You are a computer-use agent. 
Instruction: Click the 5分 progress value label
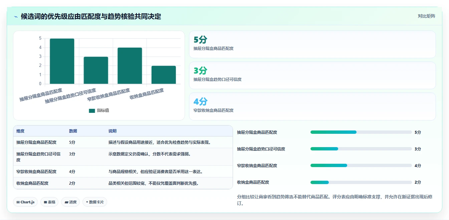[418, 132]
